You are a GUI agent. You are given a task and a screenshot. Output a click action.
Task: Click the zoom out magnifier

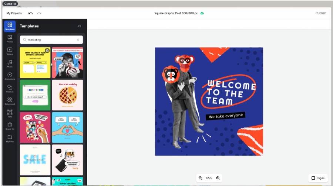(200, 178)
